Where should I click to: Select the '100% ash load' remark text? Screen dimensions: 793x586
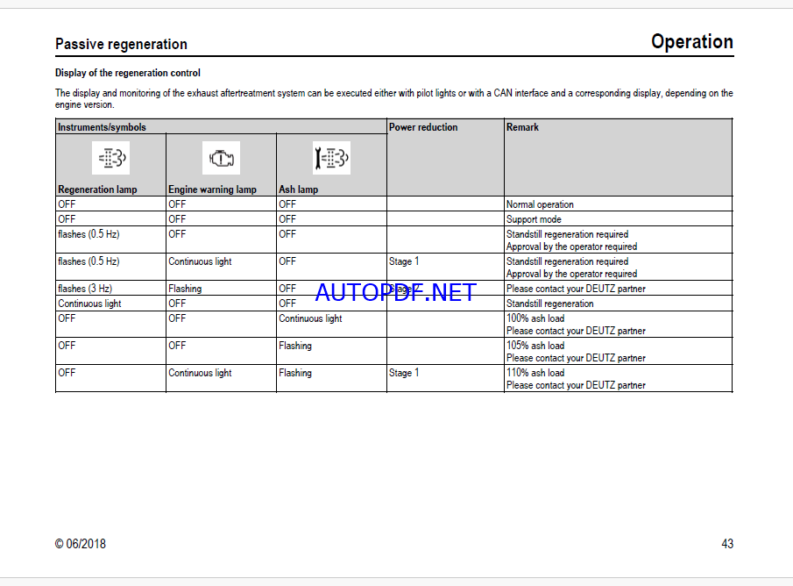[535, 318]
